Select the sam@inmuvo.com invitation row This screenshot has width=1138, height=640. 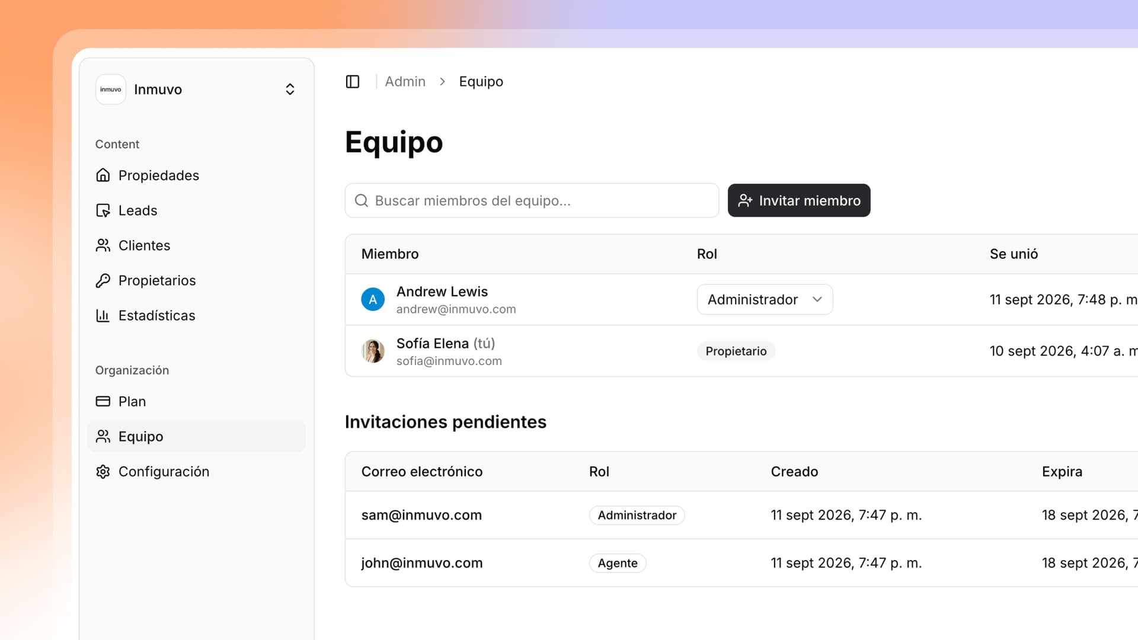click(x=741, y=515)
